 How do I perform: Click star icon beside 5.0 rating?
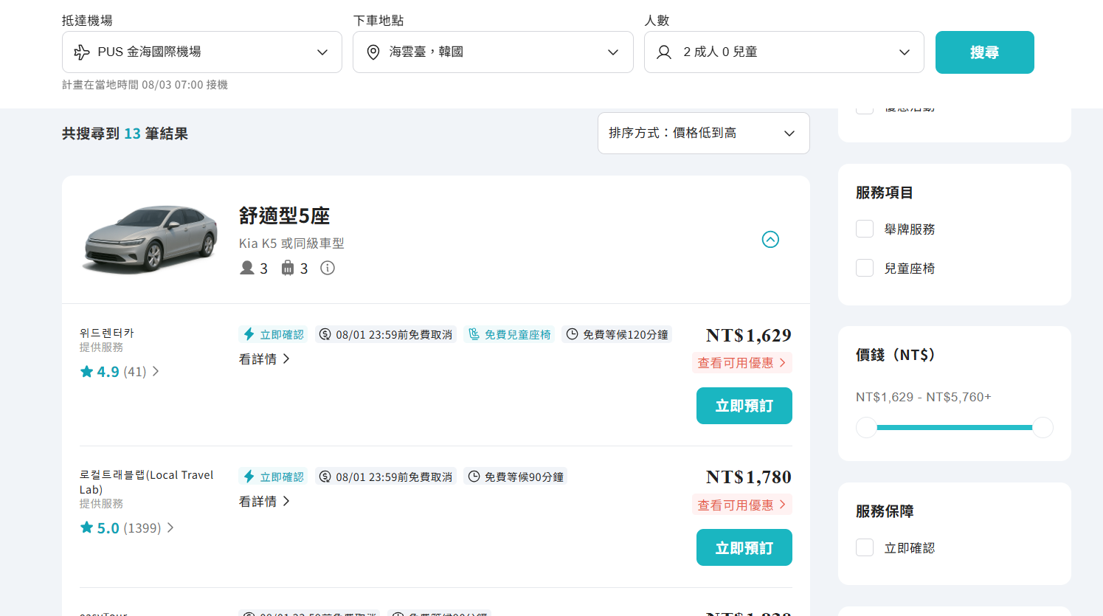pos(86,527)
